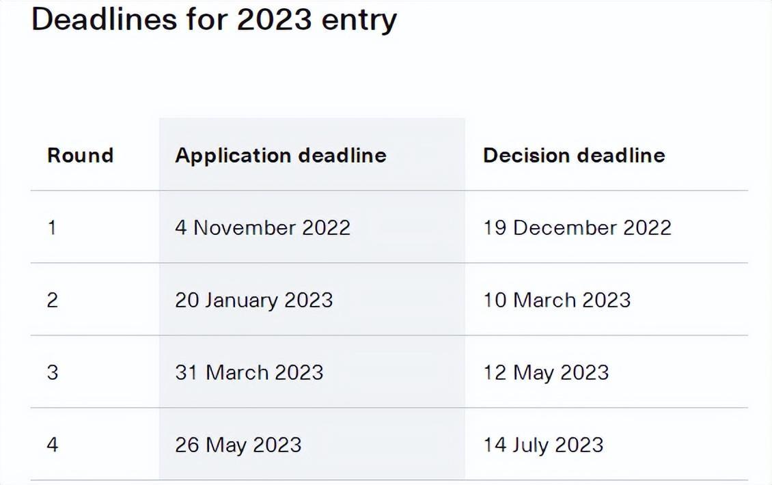Click the 19 December 2022 date
The image size is (772, 485).
pyautogui.click(x=577, y=228)
